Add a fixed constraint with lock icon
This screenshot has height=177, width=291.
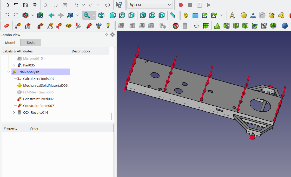coord(40,26)
